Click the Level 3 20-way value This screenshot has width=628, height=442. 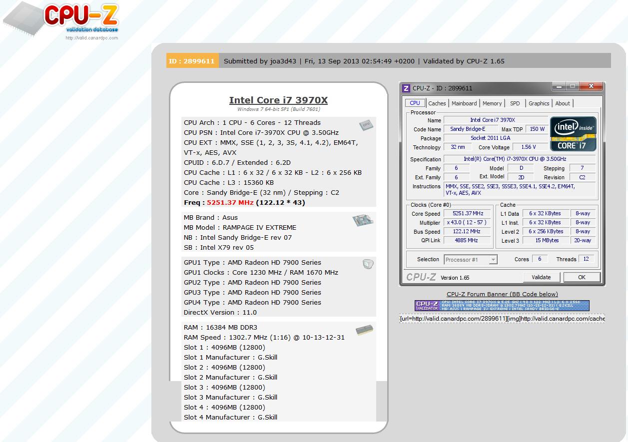point(583,240)
